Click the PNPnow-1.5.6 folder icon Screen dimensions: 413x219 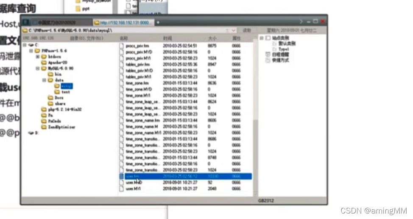click(37, 51)
